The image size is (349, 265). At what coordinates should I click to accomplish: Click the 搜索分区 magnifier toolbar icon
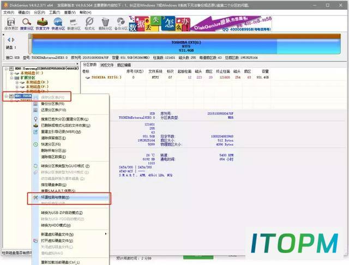click(x=27, y=22)
